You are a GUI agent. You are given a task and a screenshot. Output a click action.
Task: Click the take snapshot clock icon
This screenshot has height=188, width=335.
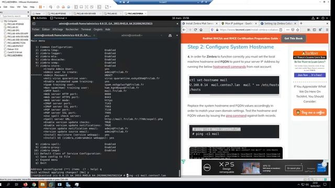coord(58,7)
